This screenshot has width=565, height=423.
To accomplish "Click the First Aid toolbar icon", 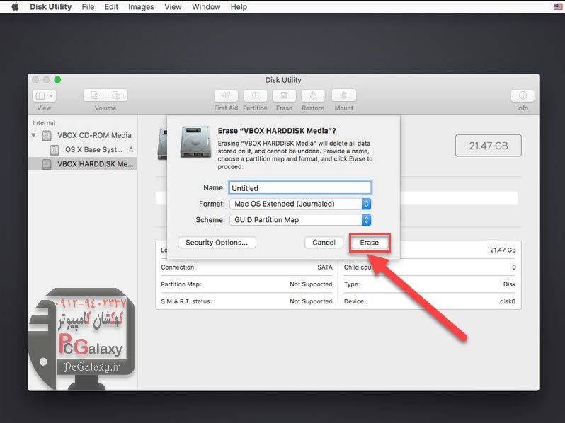I will (226, 95).
